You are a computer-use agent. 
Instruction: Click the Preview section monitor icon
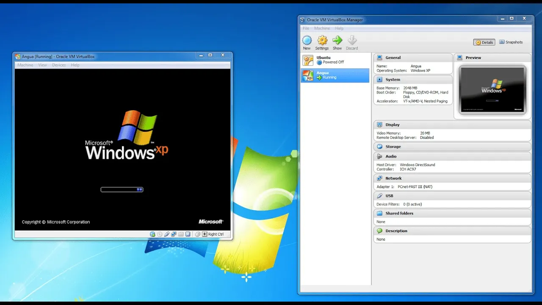coord(460,58)
